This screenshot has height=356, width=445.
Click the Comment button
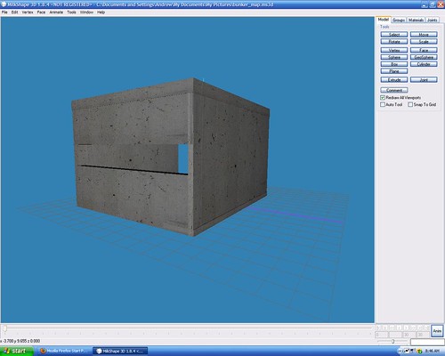pyautogui.click(x=394, y=90)
